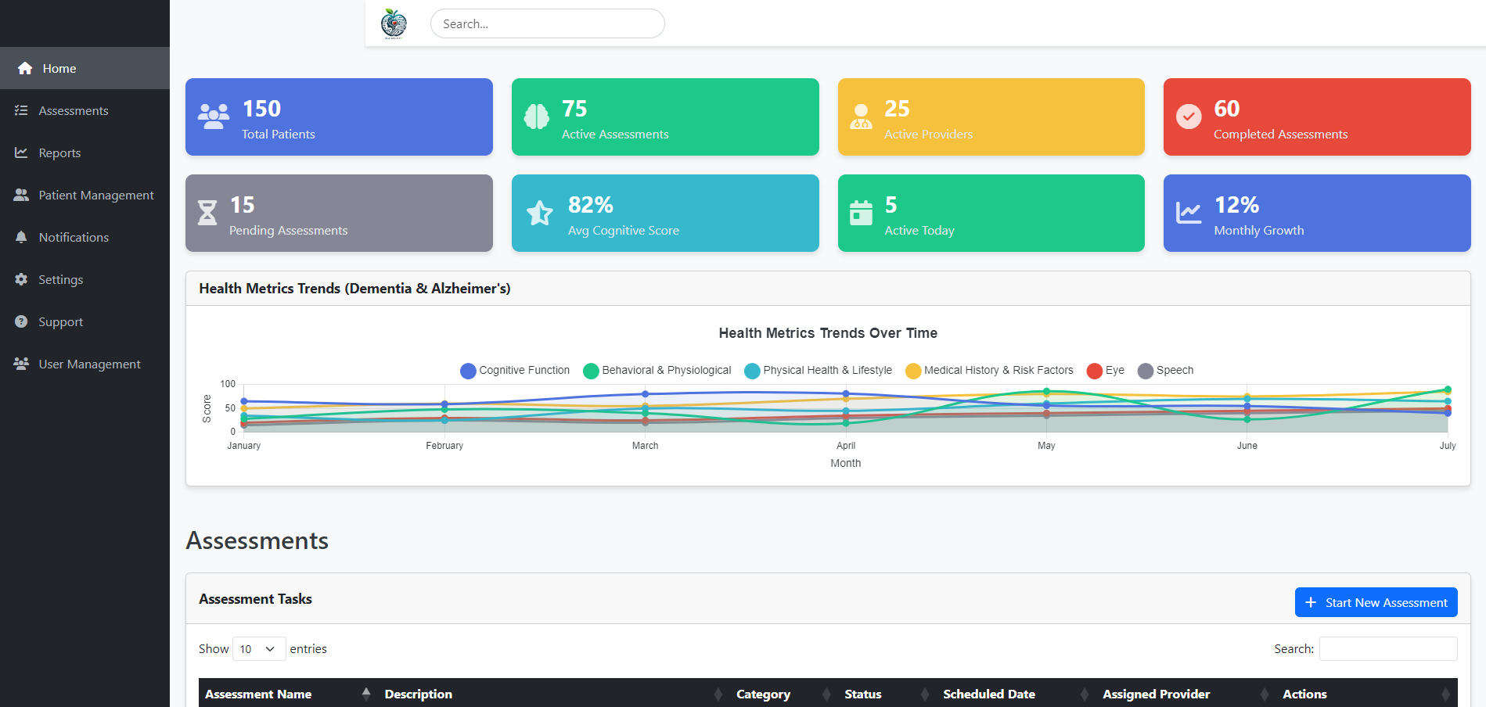
Task: Start New Assessment button
Action: pyautogui.click(x=1376, y=602)
